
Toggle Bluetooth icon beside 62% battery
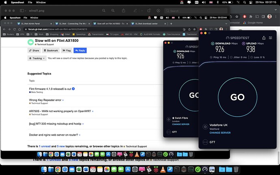pyautogui.click(x=218, y=2)
